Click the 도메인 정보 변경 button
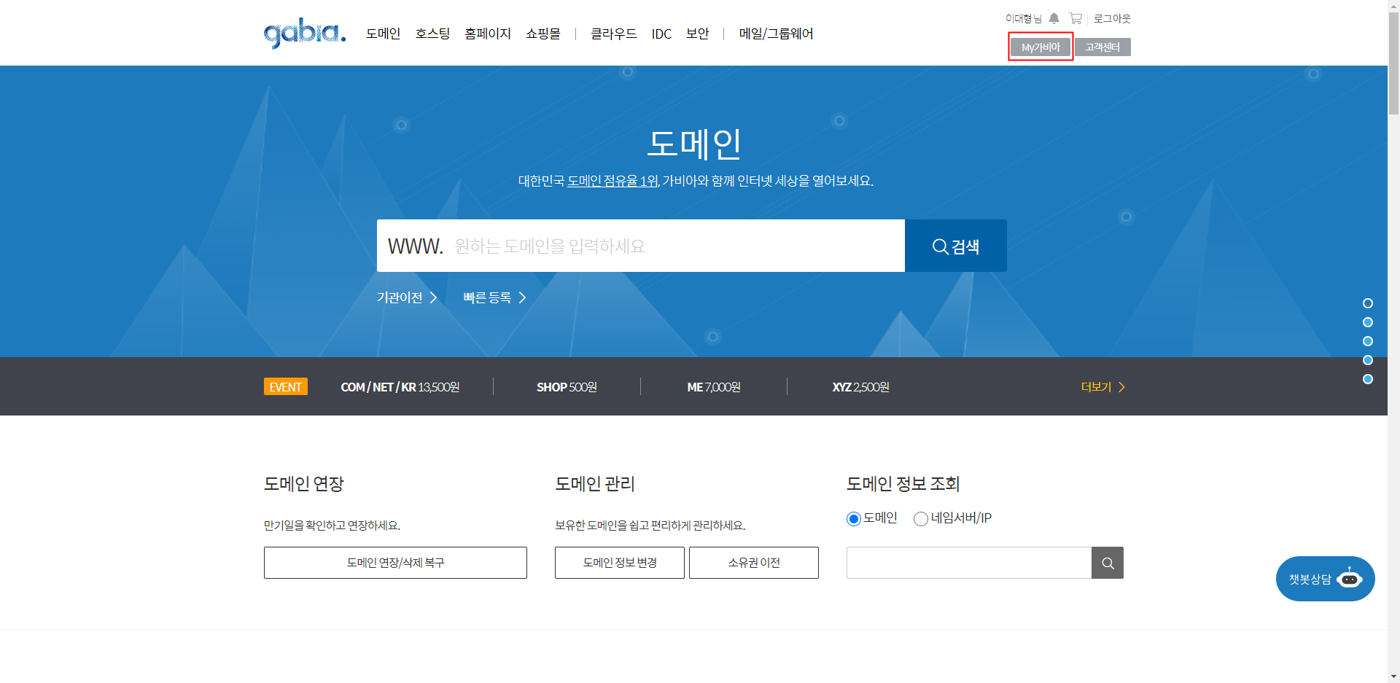This screenshot has width=1400, height=683. 620,563
